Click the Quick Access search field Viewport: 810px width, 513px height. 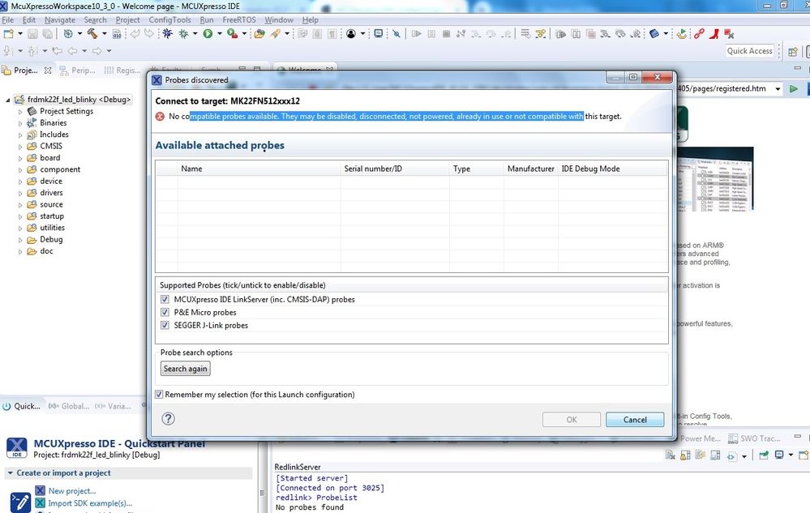749,50
